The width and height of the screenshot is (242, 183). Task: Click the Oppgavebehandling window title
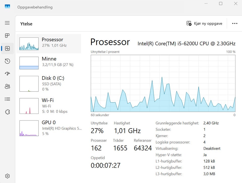click(x=35, y=7)
